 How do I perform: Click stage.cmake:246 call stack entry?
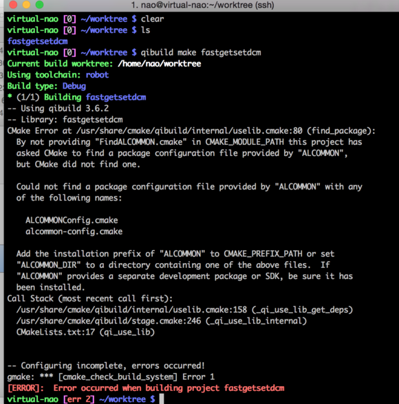pos(162,321)
